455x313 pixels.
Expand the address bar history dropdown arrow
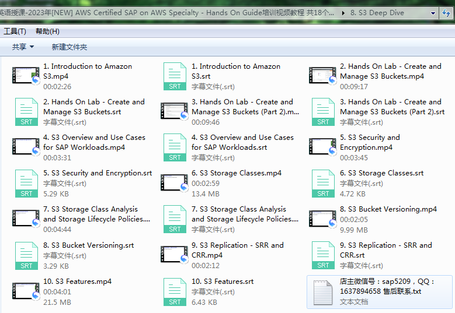click(x=433, y=13)
